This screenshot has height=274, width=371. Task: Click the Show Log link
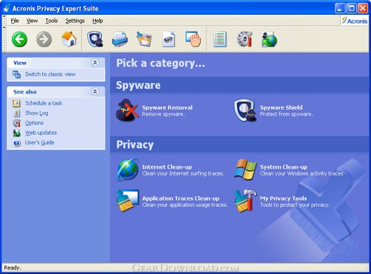point(37,113)
